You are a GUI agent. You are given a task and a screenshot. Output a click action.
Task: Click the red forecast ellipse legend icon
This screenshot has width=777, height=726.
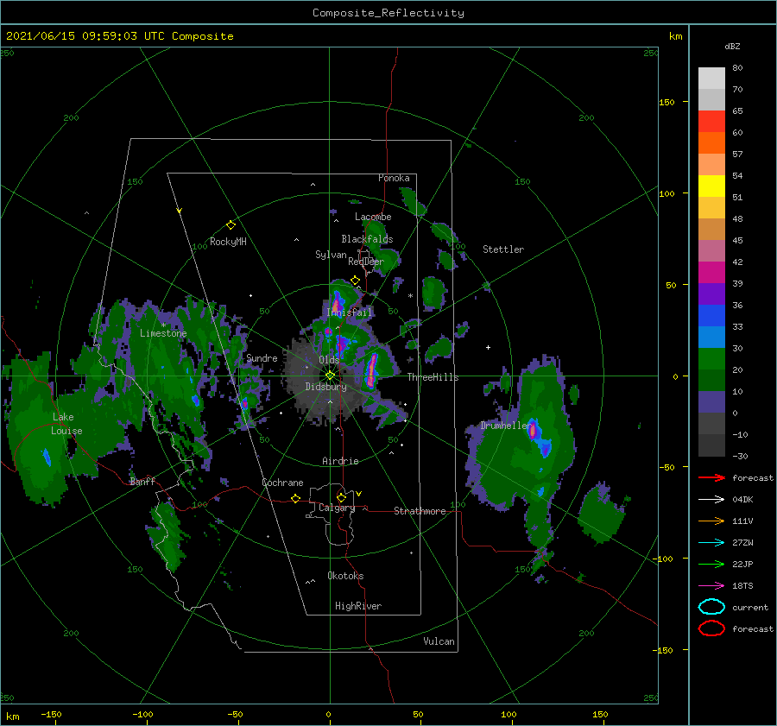[x=711, y=628]
